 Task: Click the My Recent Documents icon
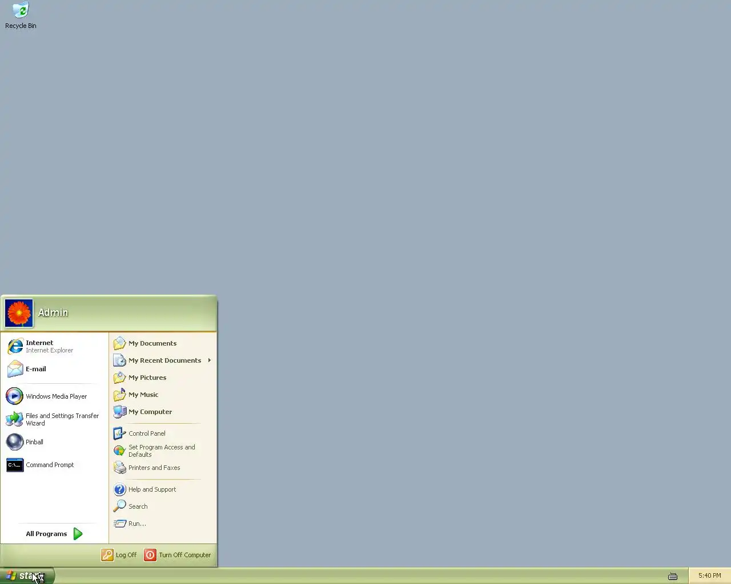[x=119, y=360]
